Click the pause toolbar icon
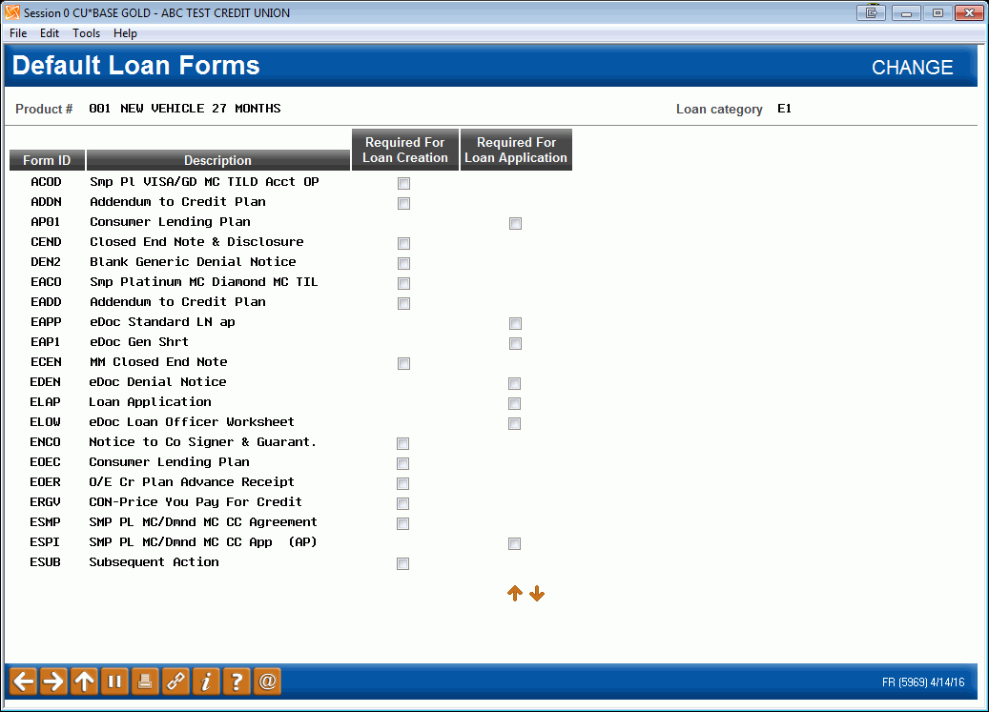 tap(114, 681)
